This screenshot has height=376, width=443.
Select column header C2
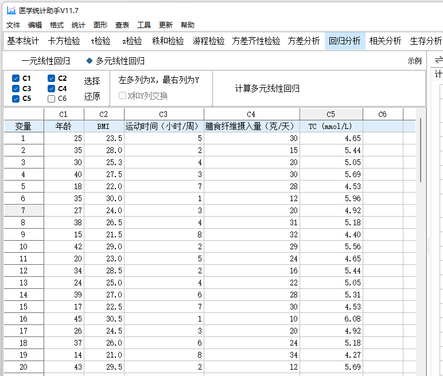[104, 114]
